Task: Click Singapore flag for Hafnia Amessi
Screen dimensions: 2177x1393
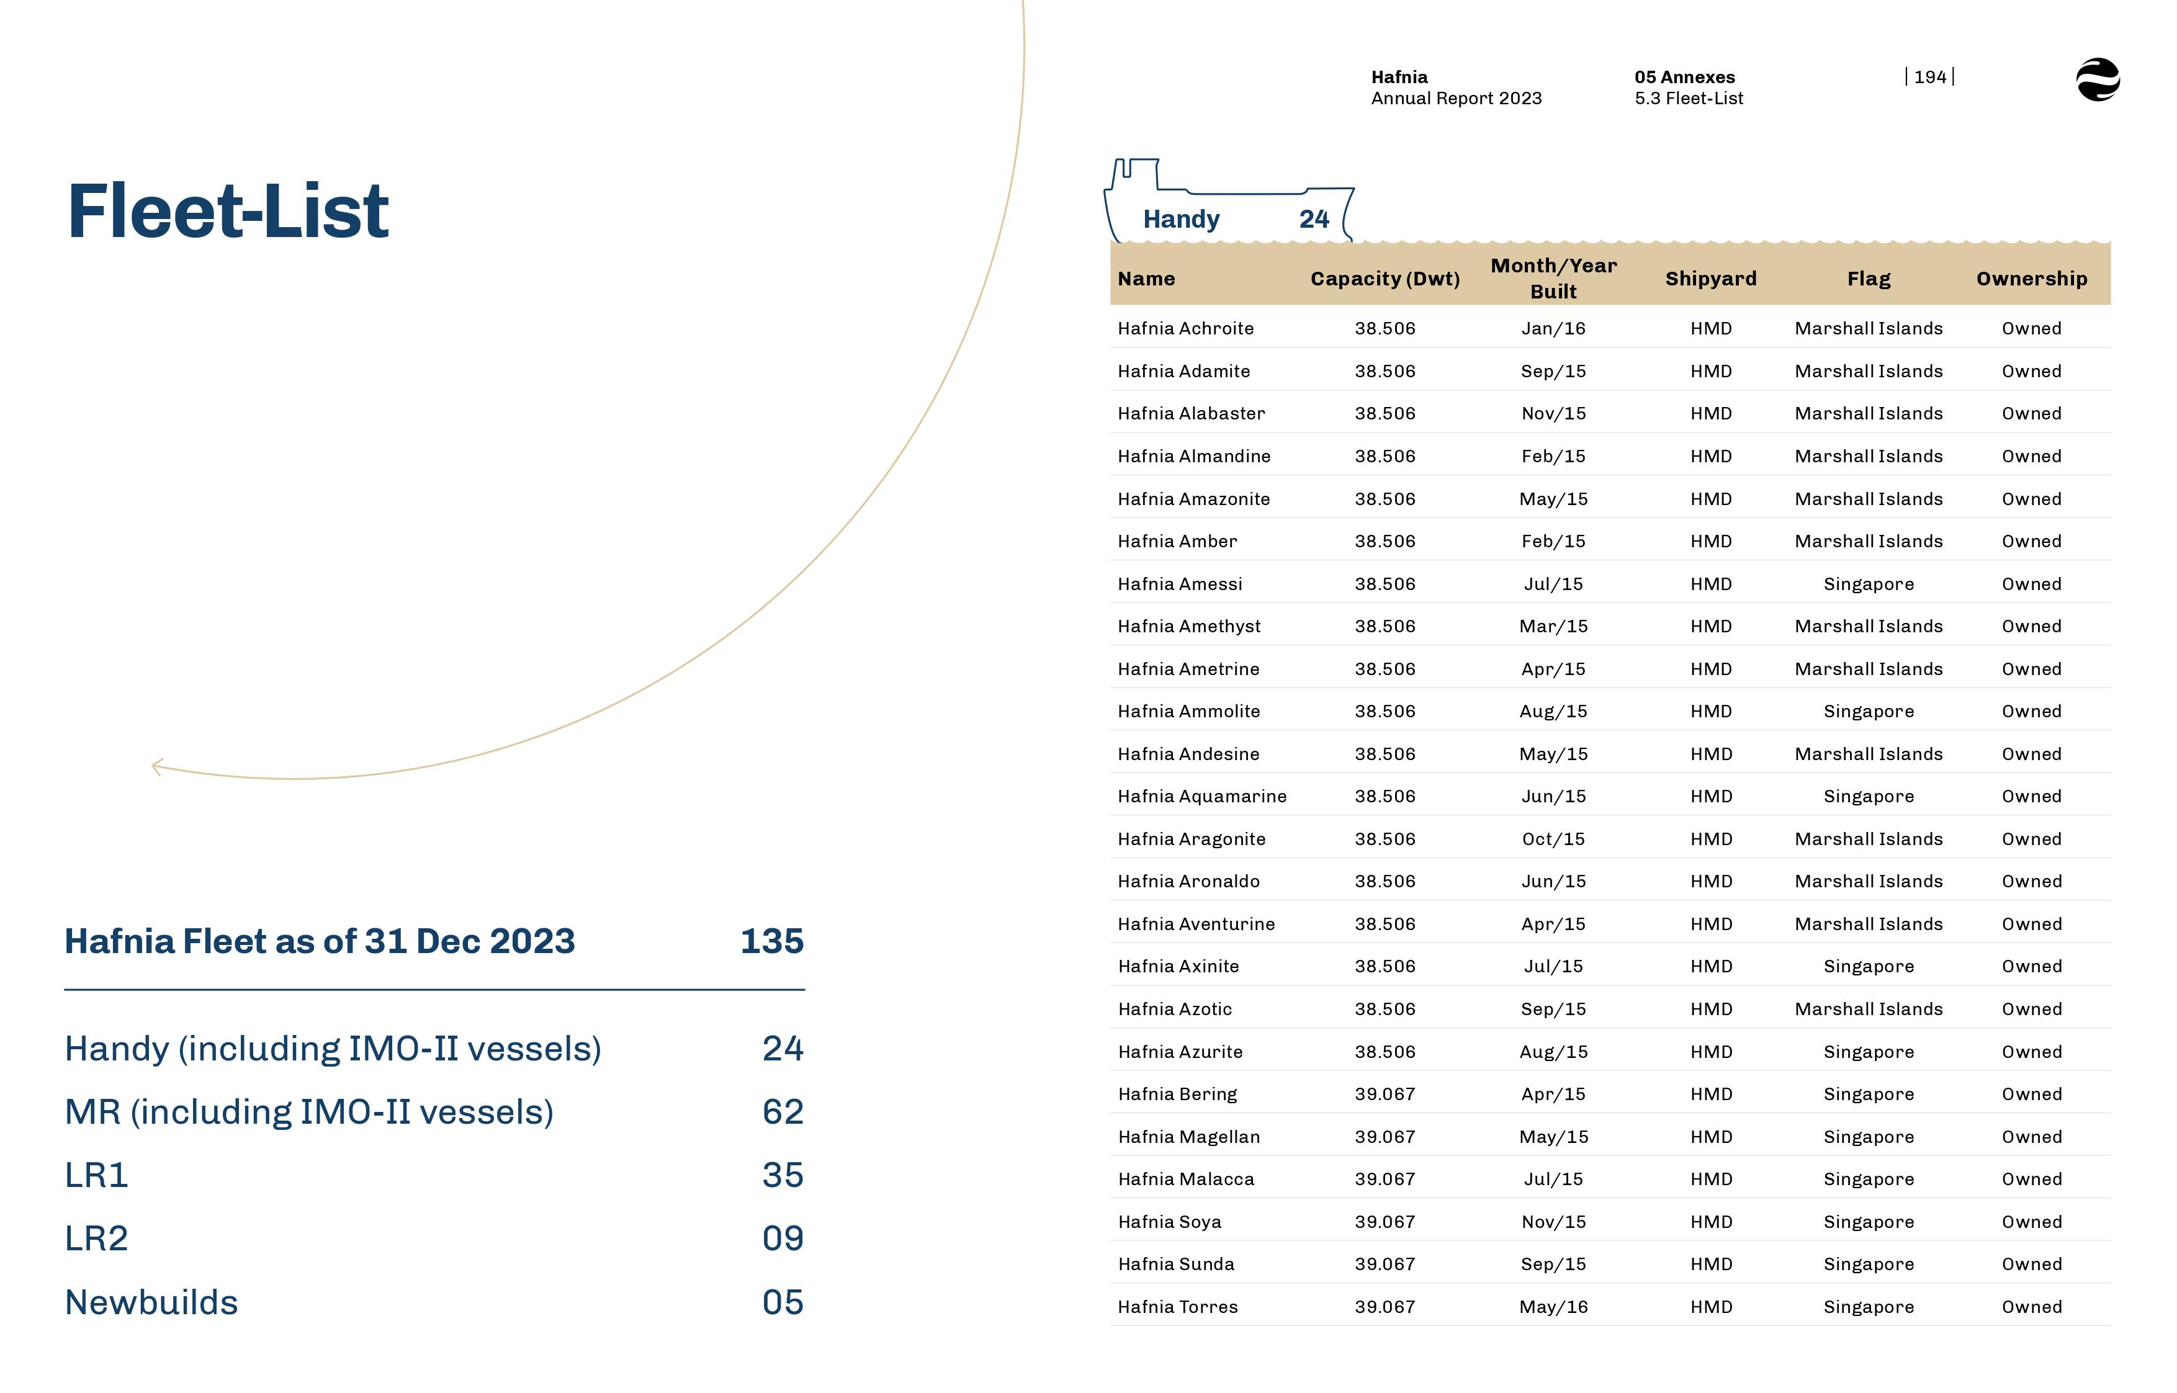Action: tap(1868, 585)
